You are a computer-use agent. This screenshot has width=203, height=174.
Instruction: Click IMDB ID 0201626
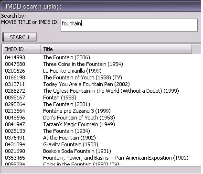pyautogui.click(x=15, y=71)
